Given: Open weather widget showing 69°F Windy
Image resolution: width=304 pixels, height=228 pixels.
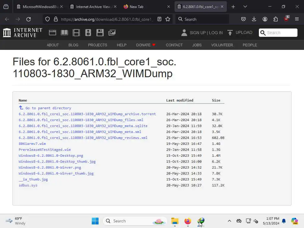Looking at the screenshot, I should [x=15, y=221].
